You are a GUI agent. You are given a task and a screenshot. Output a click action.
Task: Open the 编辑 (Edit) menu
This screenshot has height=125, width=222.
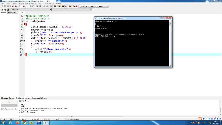point(9,4)
